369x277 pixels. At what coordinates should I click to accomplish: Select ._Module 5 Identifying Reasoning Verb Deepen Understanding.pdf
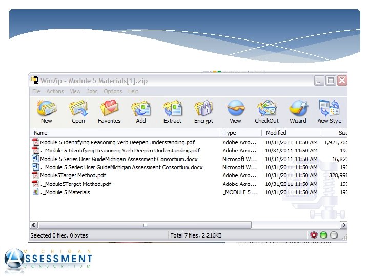pos(120,150)
